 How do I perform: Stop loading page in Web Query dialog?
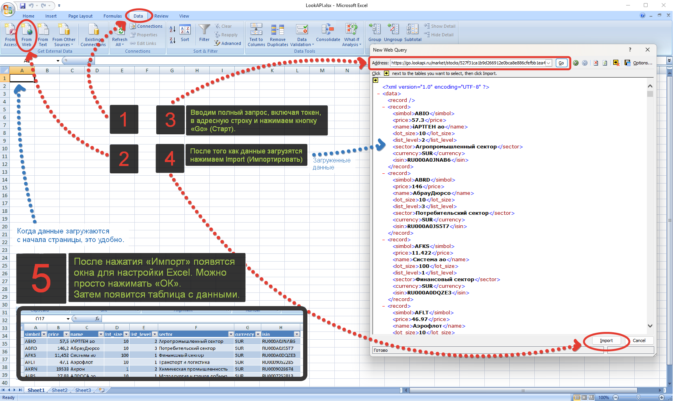(596, 63)
